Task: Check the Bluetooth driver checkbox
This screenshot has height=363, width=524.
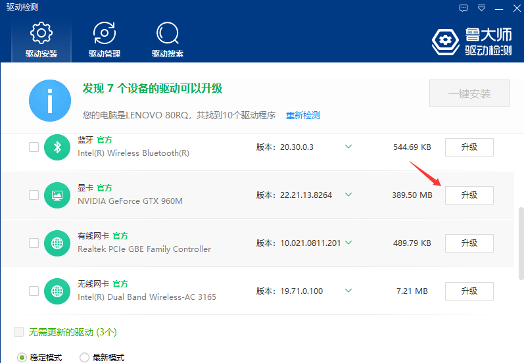Action: [34, 147]
